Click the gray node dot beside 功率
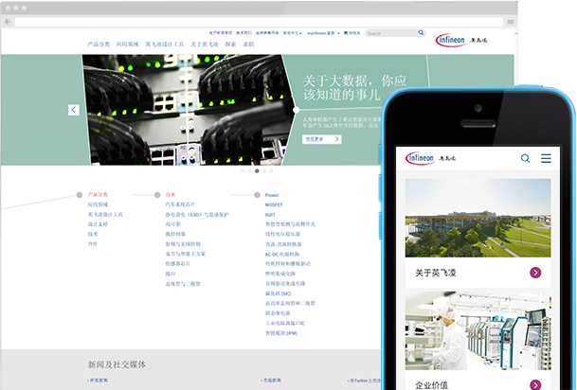577x390 pixels. (x=157, y=195)
